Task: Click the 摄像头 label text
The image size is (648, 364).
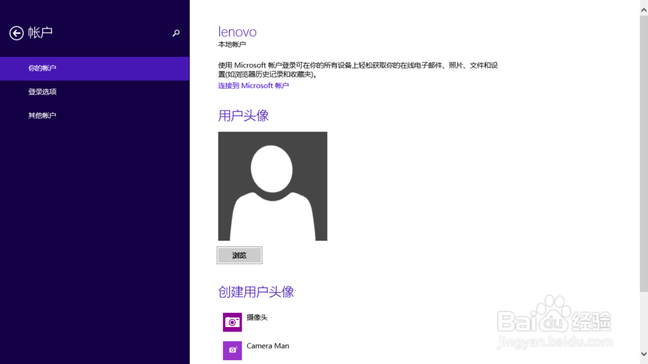Action: pyautogui.click(x=257, y=317)
